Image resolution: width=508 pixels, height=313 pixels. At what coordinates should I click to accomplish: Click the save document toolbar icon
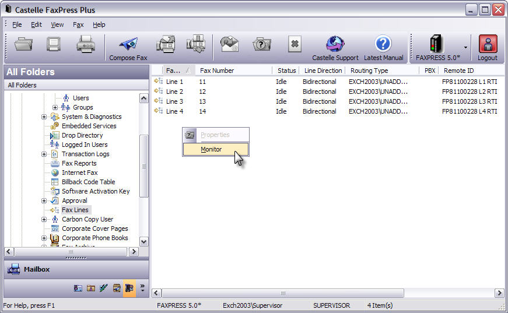[54, 44]
